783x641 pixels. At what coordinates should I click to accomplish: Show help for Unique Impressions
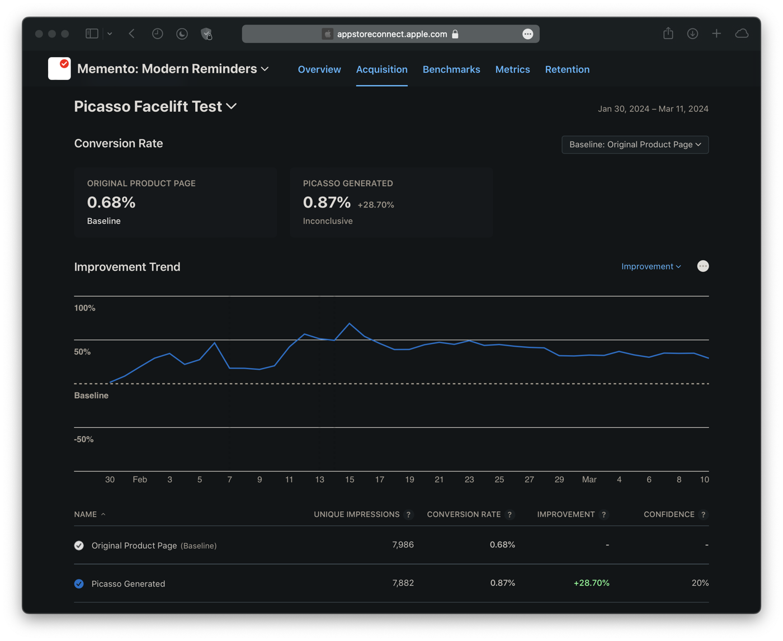coord(409,515)
